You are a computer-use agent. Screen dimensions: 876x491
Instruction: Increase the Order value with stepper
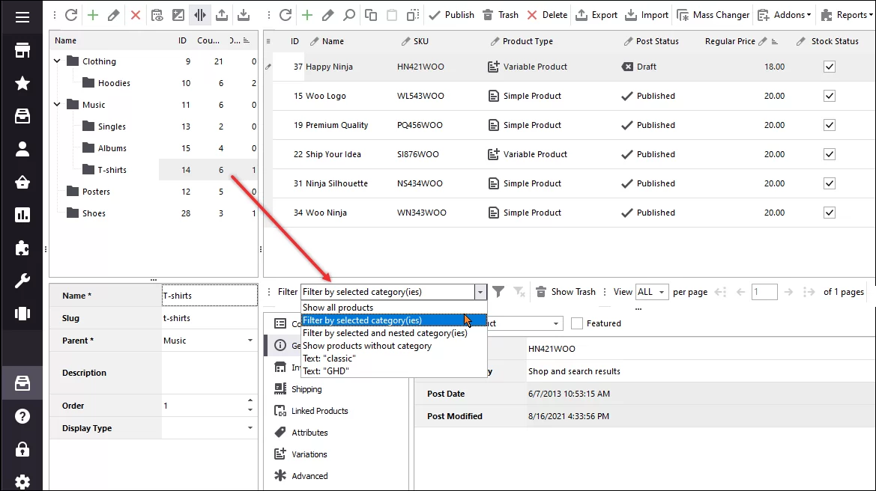[x=250, y=401]
